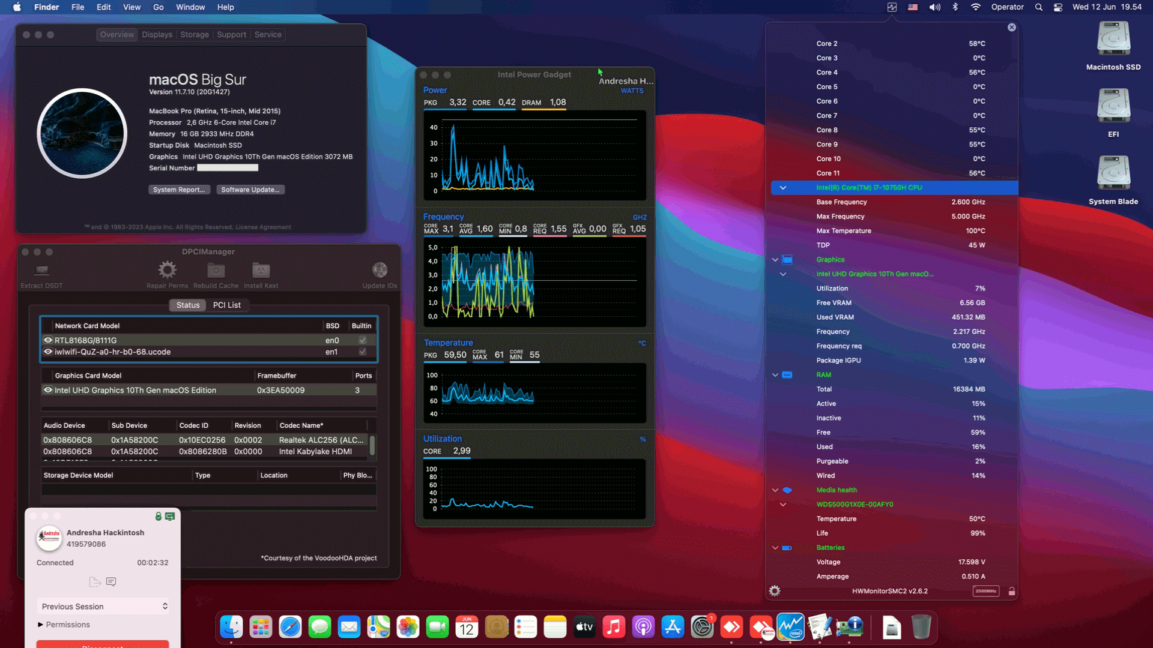
Task: Switch to the PCI List tab
Action: pyautogui.click(x=227, y=305)
